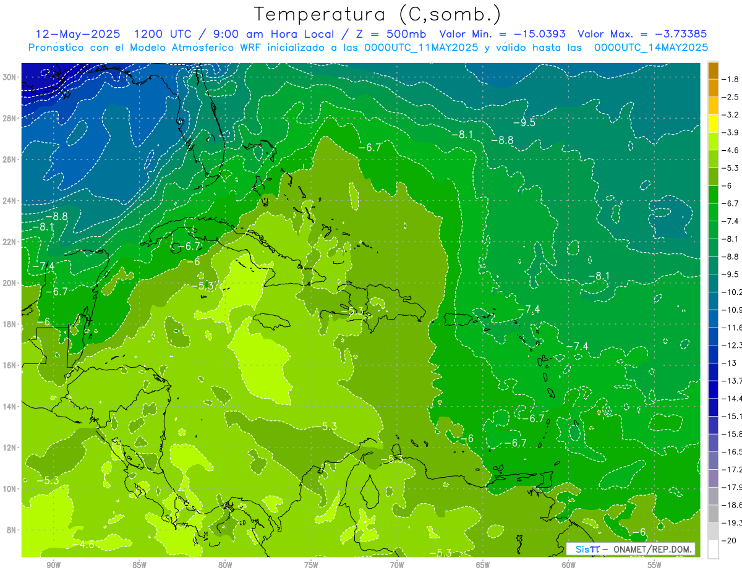Click the purple swatch between -17.2 and -17.9
This screenshot has height=573, width=742.
(x=713, y=478)
